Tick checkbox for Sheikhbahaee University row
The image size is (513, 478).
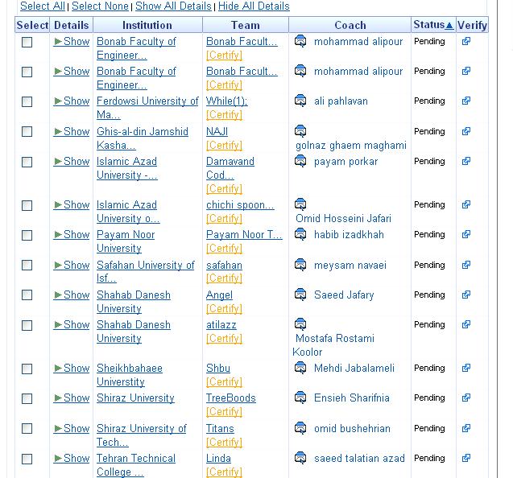click(x=27, y=369)
